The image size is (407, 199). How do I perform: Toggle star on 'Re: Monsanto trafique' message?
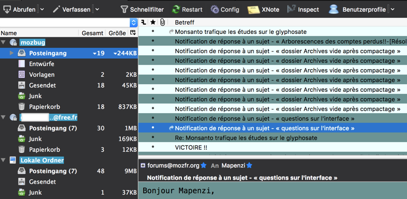(x=153, y=137)
